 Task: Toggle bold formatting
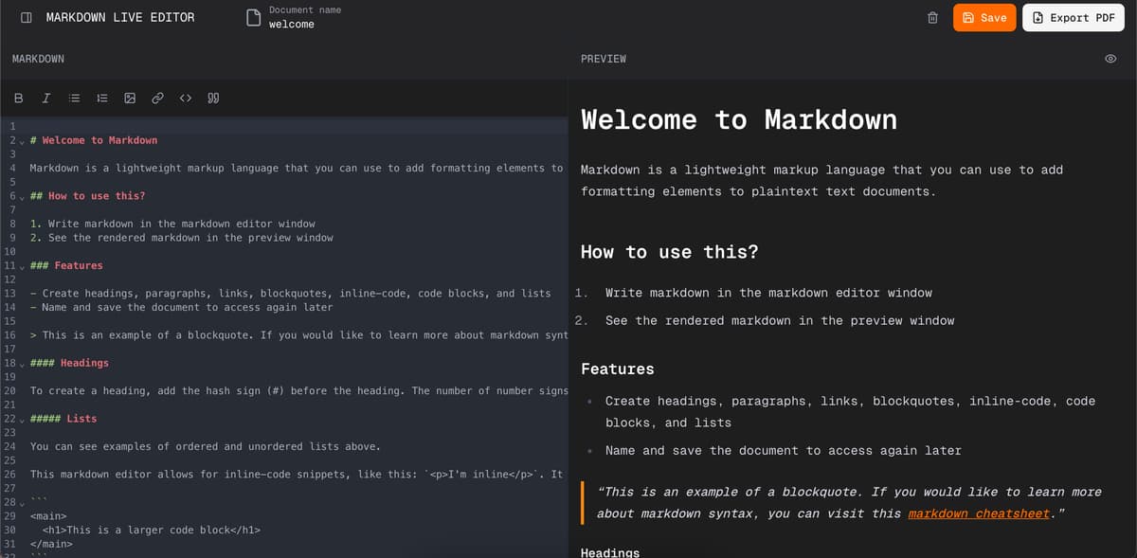pos(18,98)
